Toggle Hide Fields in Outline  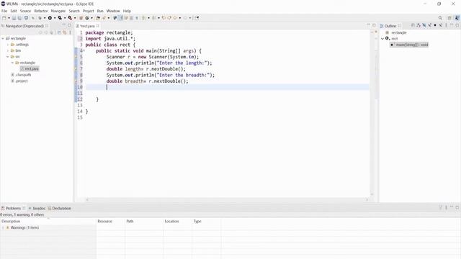[x=424, y=26]
